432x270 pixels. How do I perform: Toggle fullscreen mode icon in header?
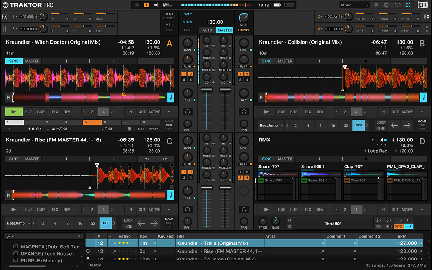[408, 5]
